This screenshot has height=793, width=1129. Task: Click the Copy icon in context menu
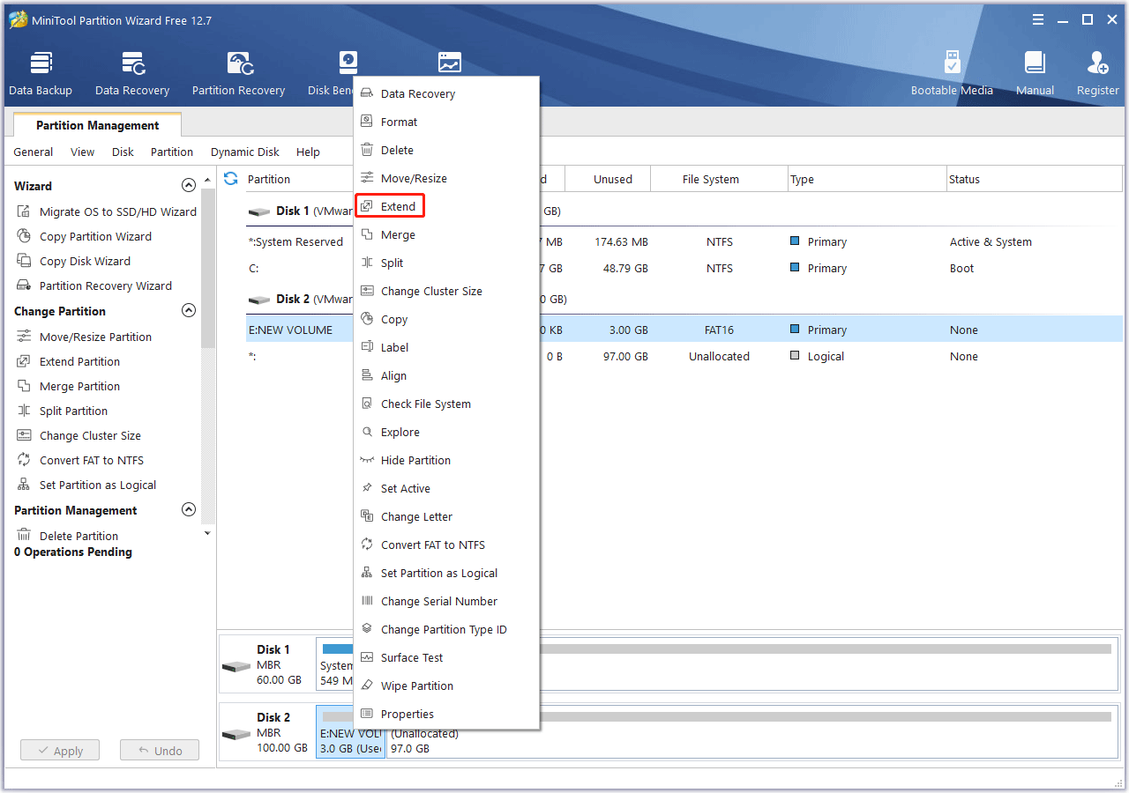tap(367, 319)
